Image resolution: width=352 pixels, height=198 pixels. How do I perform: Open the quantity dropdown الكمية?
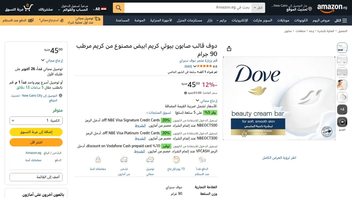click(x=36, y=121)
